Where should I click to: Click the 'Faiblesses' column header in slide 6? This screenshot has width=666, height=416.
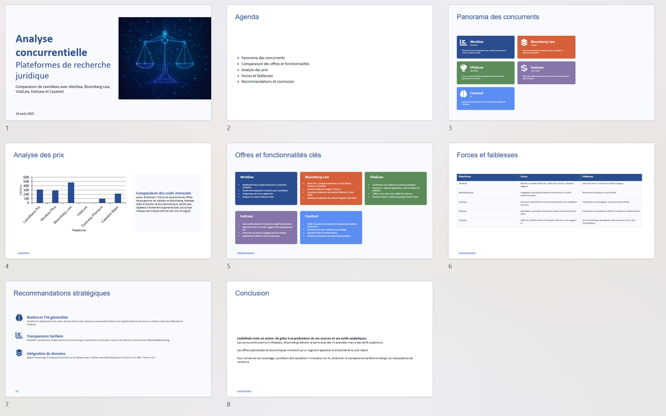point(588,177)
